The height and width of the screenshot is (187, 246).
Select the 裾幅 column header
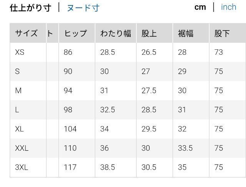[186, 33]
